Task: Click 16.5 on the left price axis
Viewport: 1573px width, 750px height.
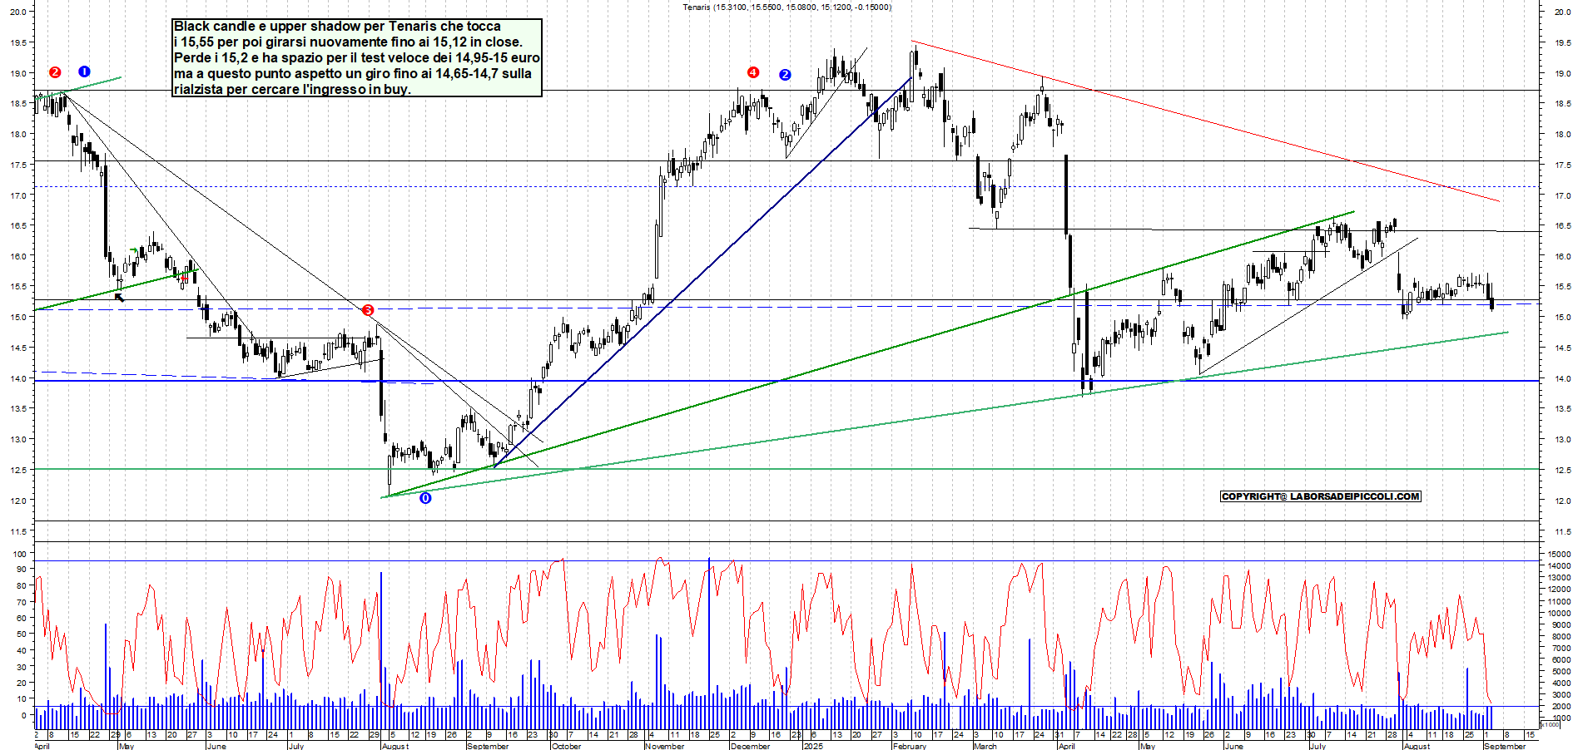Action: click(18, 226)
